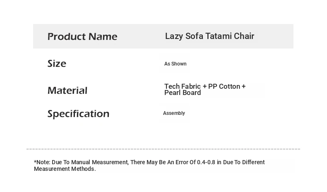
Task: Select the Assembly value
Action: (x=174, y=113)
